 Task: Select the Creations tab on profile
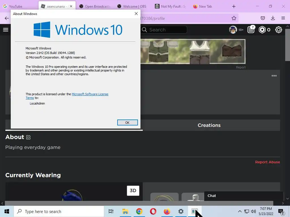209,125
